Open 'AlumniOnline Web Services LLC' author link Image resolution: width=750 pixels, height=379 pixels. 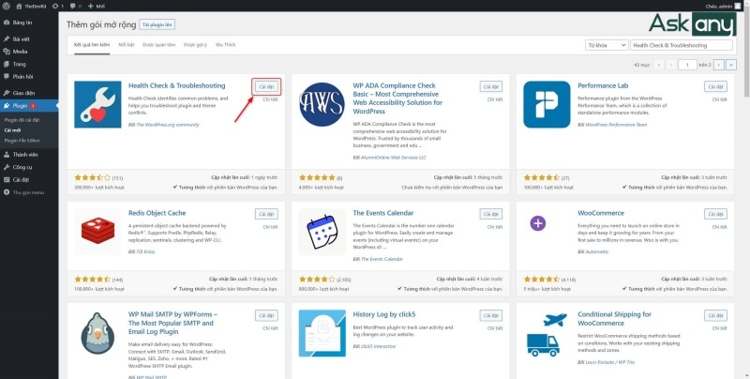tap(393, 158)
